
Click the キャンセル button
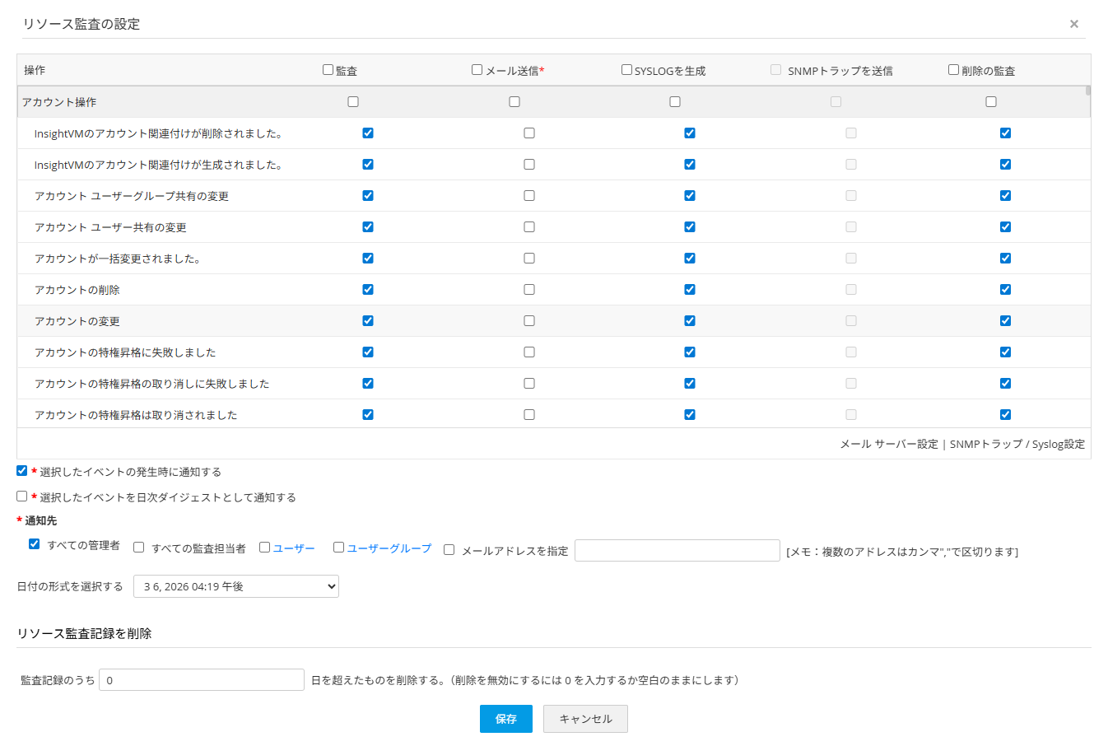[585, 719]
